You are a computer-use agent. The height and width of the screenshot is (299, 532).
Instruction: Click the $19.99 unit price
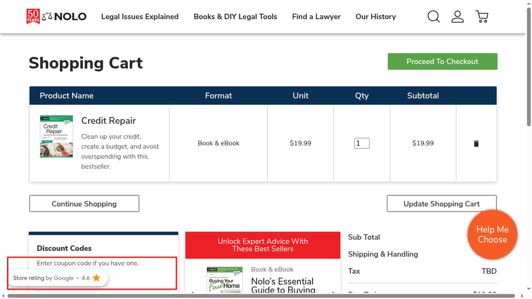(x=300, y=143)
